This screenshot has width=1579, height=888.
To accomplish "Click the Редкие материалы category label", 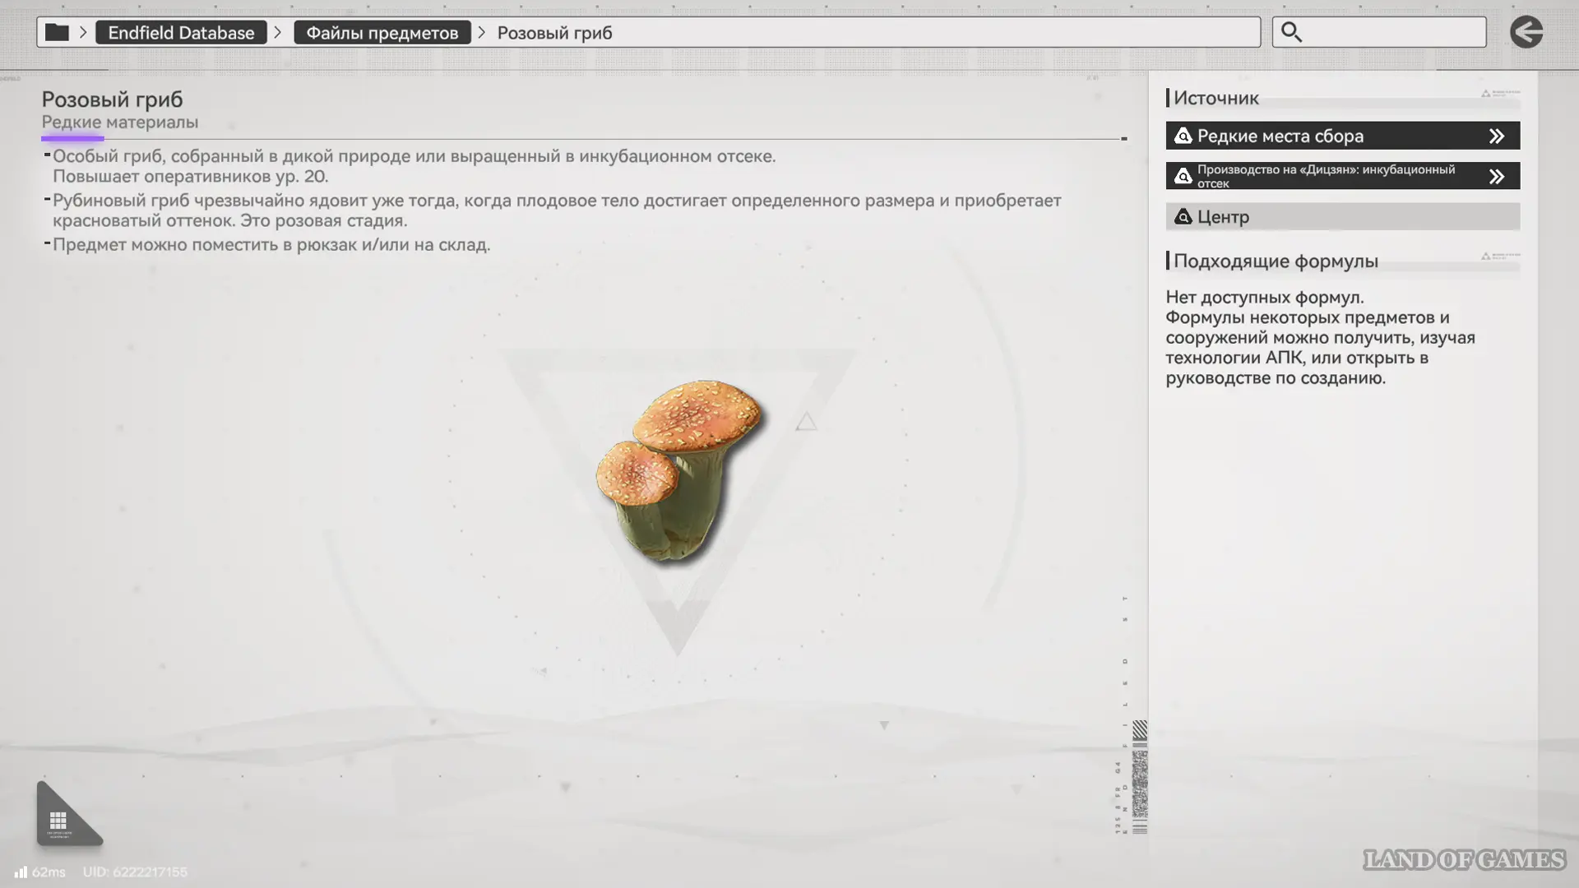I will 120,123.
